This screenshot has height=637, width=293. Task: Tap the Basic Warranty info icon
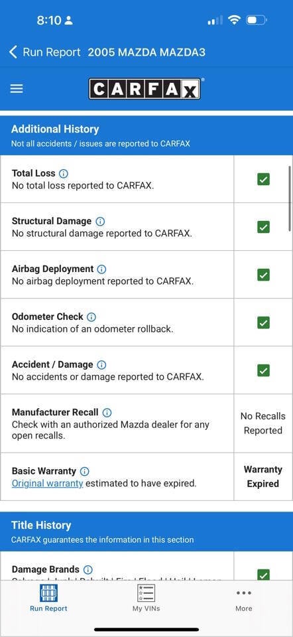[84, 471]
